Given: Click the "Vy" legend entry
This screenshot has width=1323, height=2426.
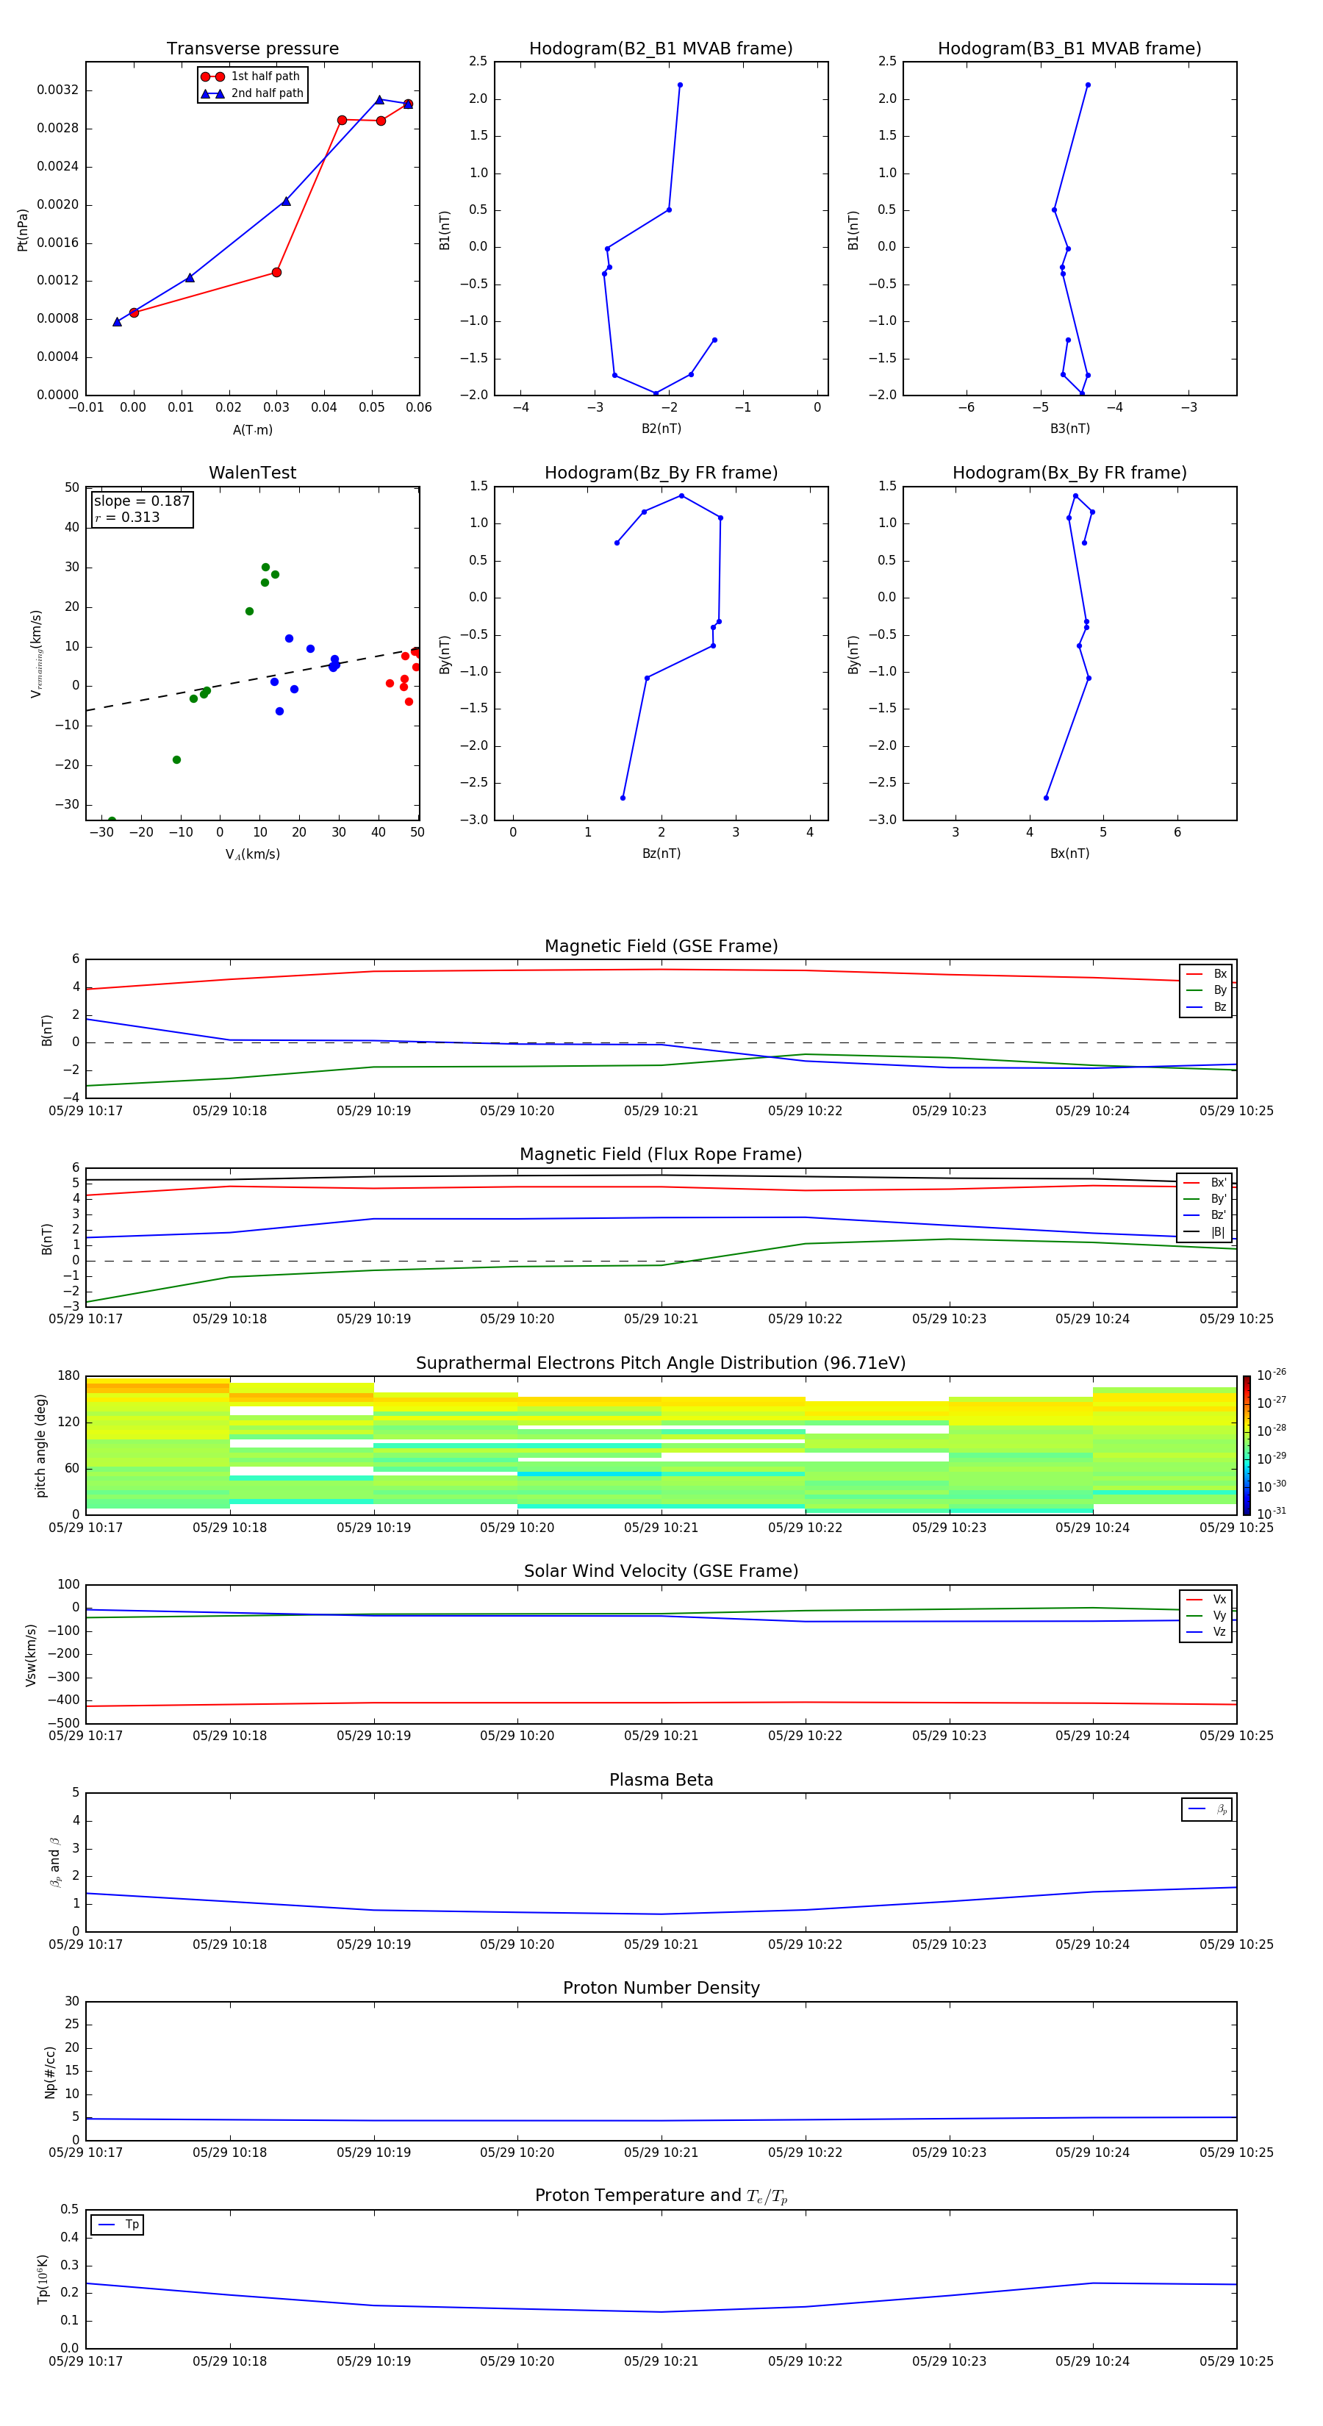Looking at the screenshot, I should [x=1206, y=1616].
